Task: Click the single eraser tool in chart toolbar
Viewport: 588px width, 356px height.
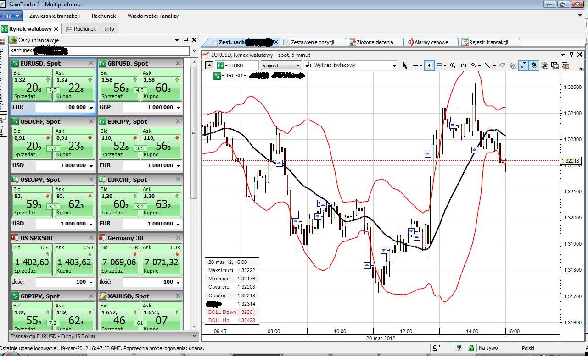Action: [502, 66]
